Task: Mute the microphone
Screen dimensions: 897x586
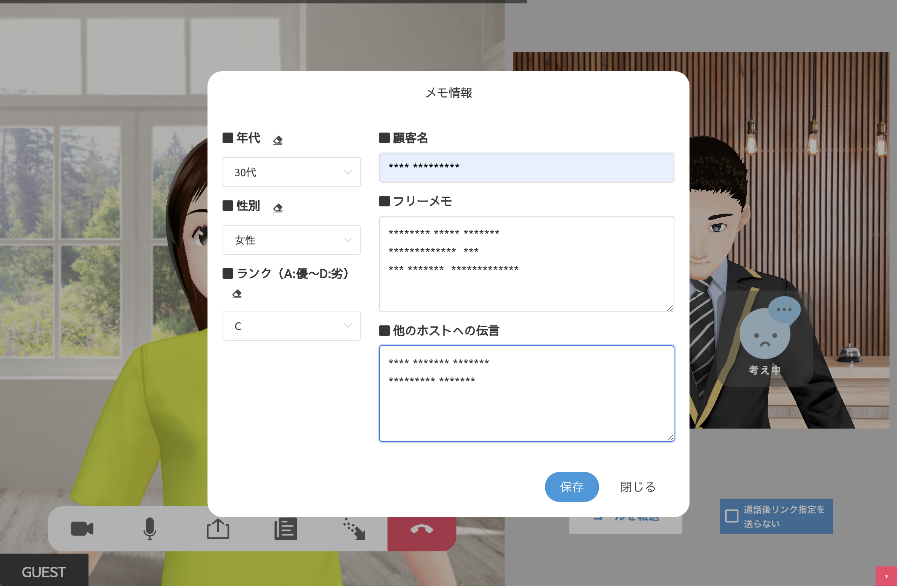Action: 149,529
